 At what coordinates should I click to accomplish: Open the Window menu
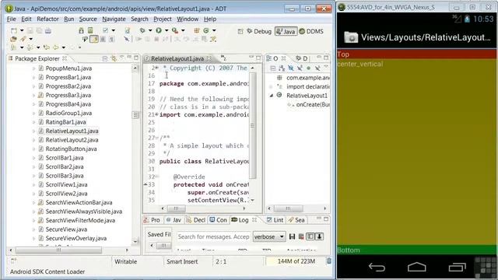coord(188,19)
